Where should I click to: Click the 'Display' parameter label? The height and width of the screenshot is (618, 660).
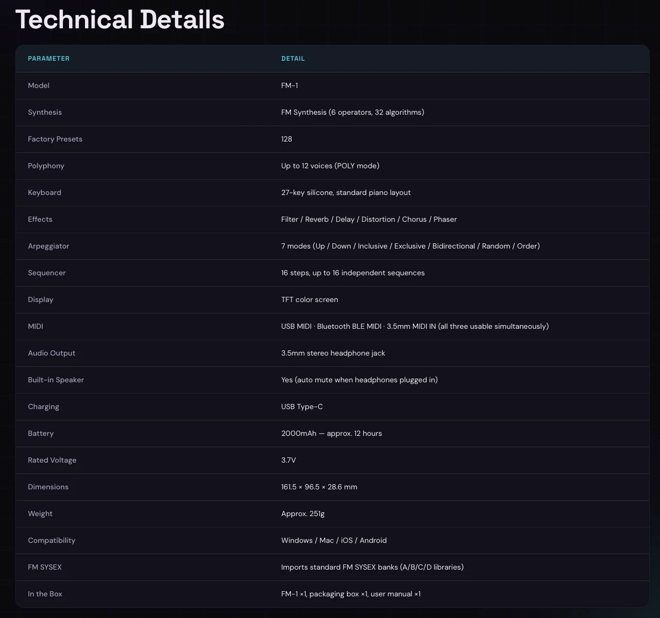[x=41, y=300]
